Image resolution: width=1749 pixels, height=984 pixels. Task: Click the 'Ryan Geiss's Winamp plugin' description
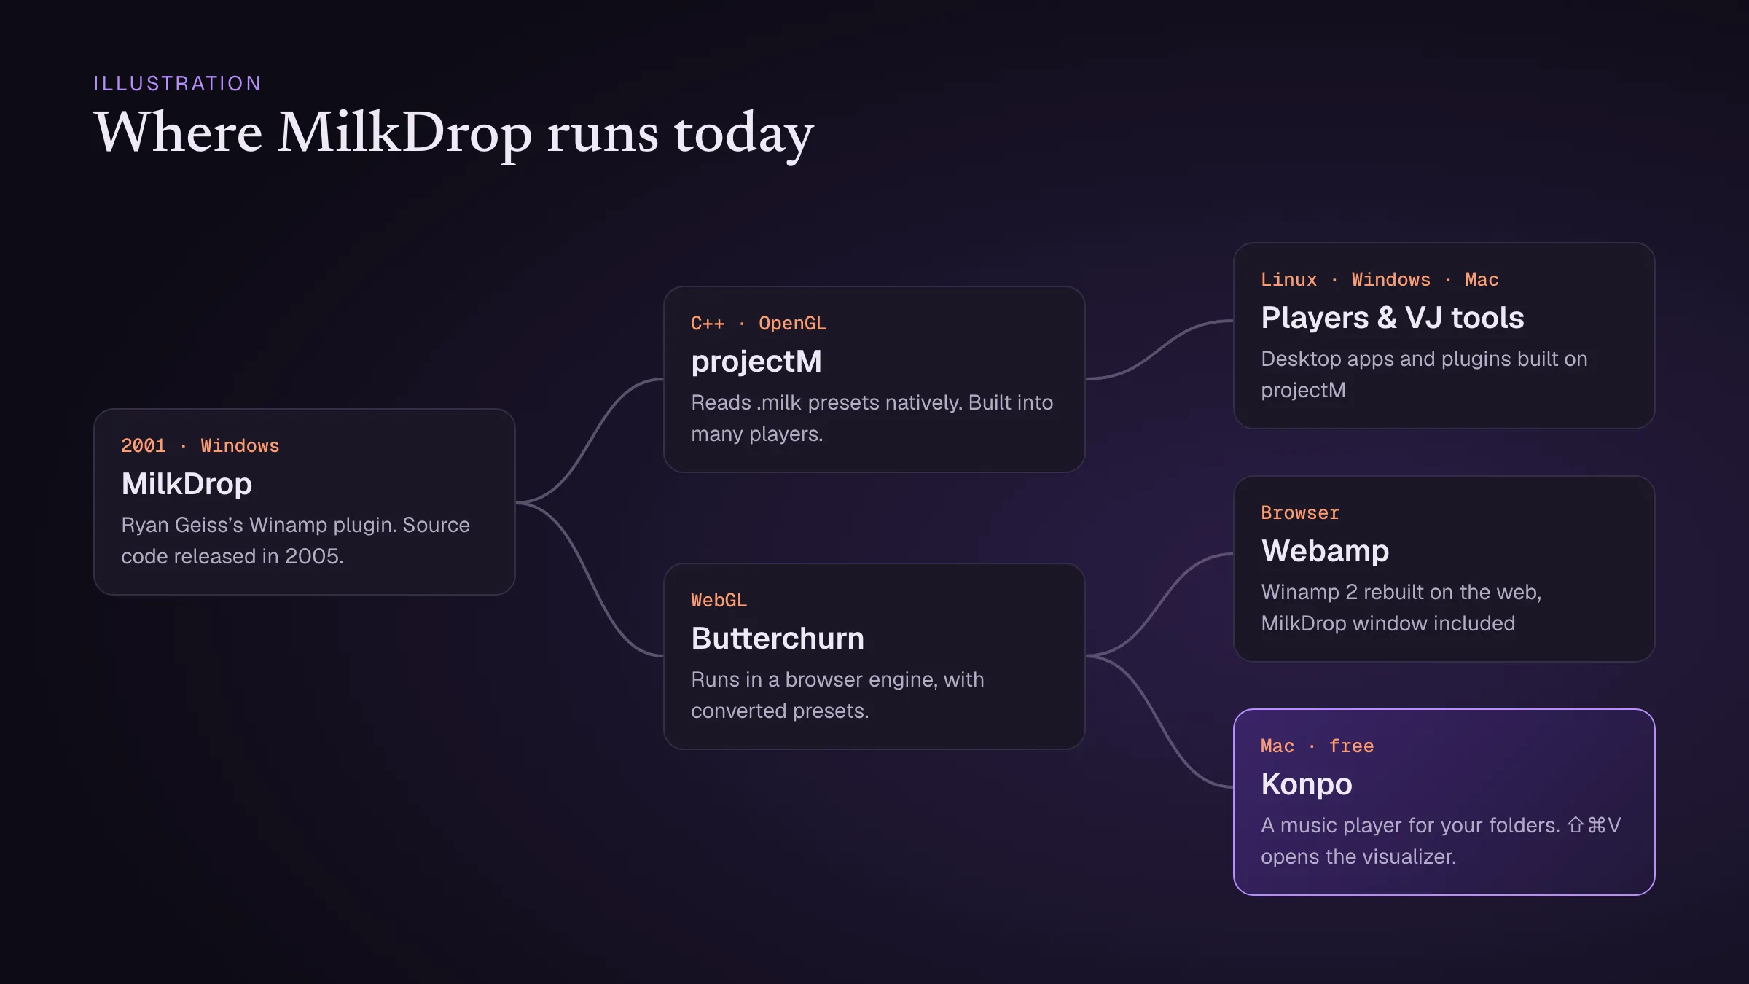tap(295, 540)
